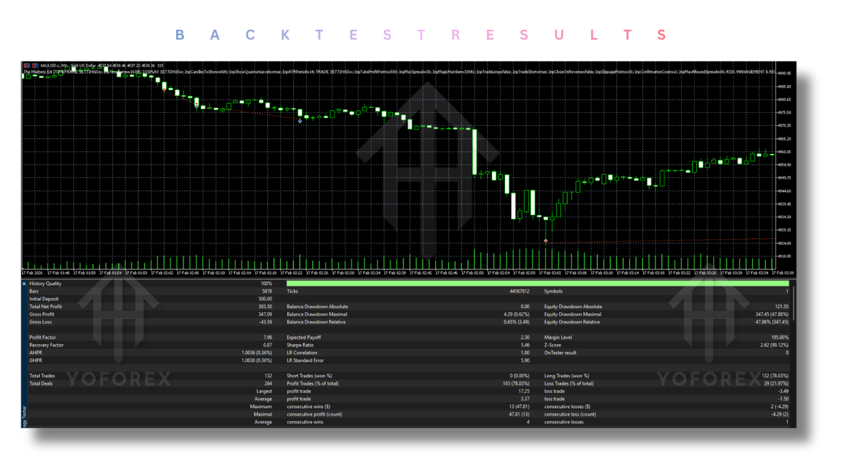Viewport: 844px width, 475px height.
Task: Click the Z-Score value 2.62 (99.12%)
Action: (775, 345)
